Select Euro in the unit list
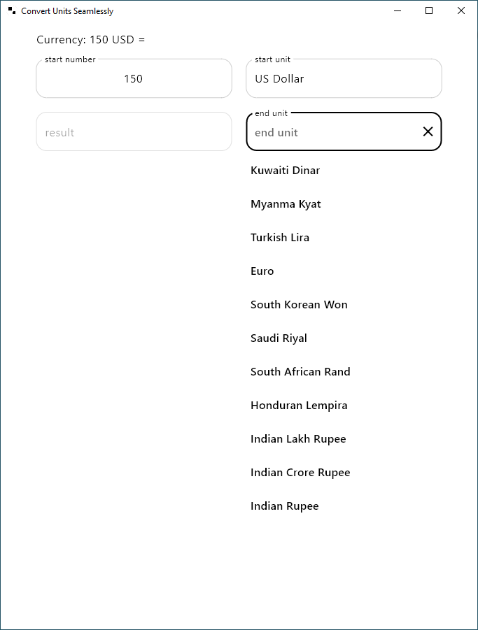The width and height of the screenshot is (478, 630). coord(344,271)
